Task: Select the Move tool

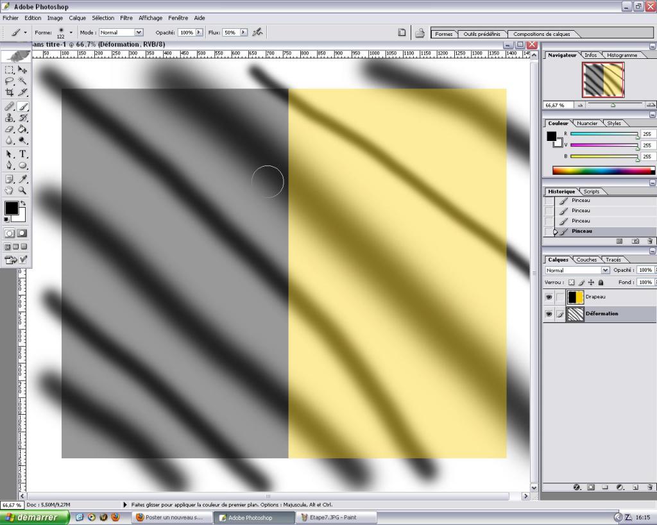Action: tap(22, 69)
